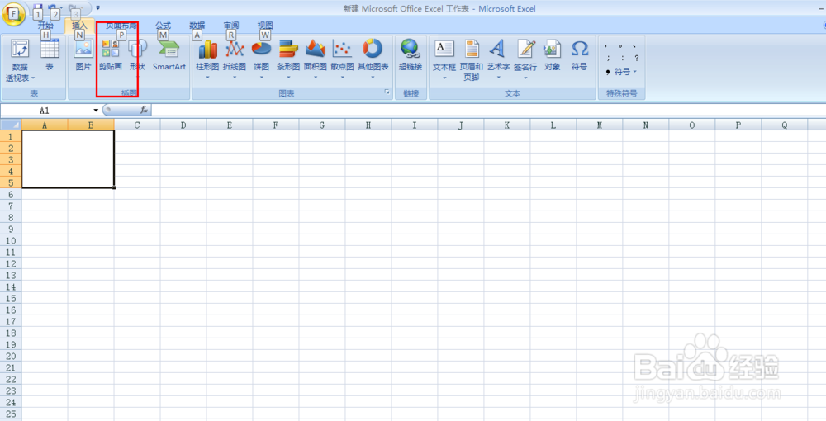Expand the Other Charts (其他图表) dropdown arrow
Screen dimensions: 826x421
373,78
